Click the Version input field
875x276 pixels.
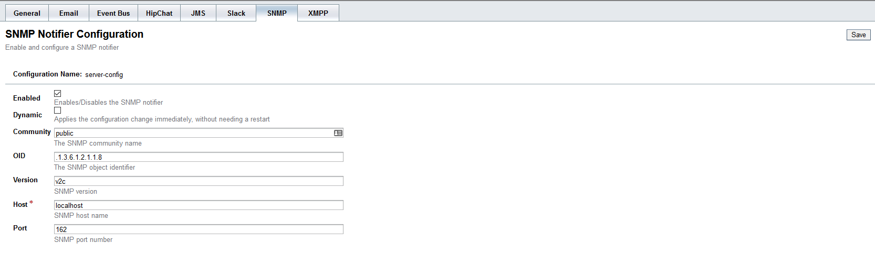199,181
